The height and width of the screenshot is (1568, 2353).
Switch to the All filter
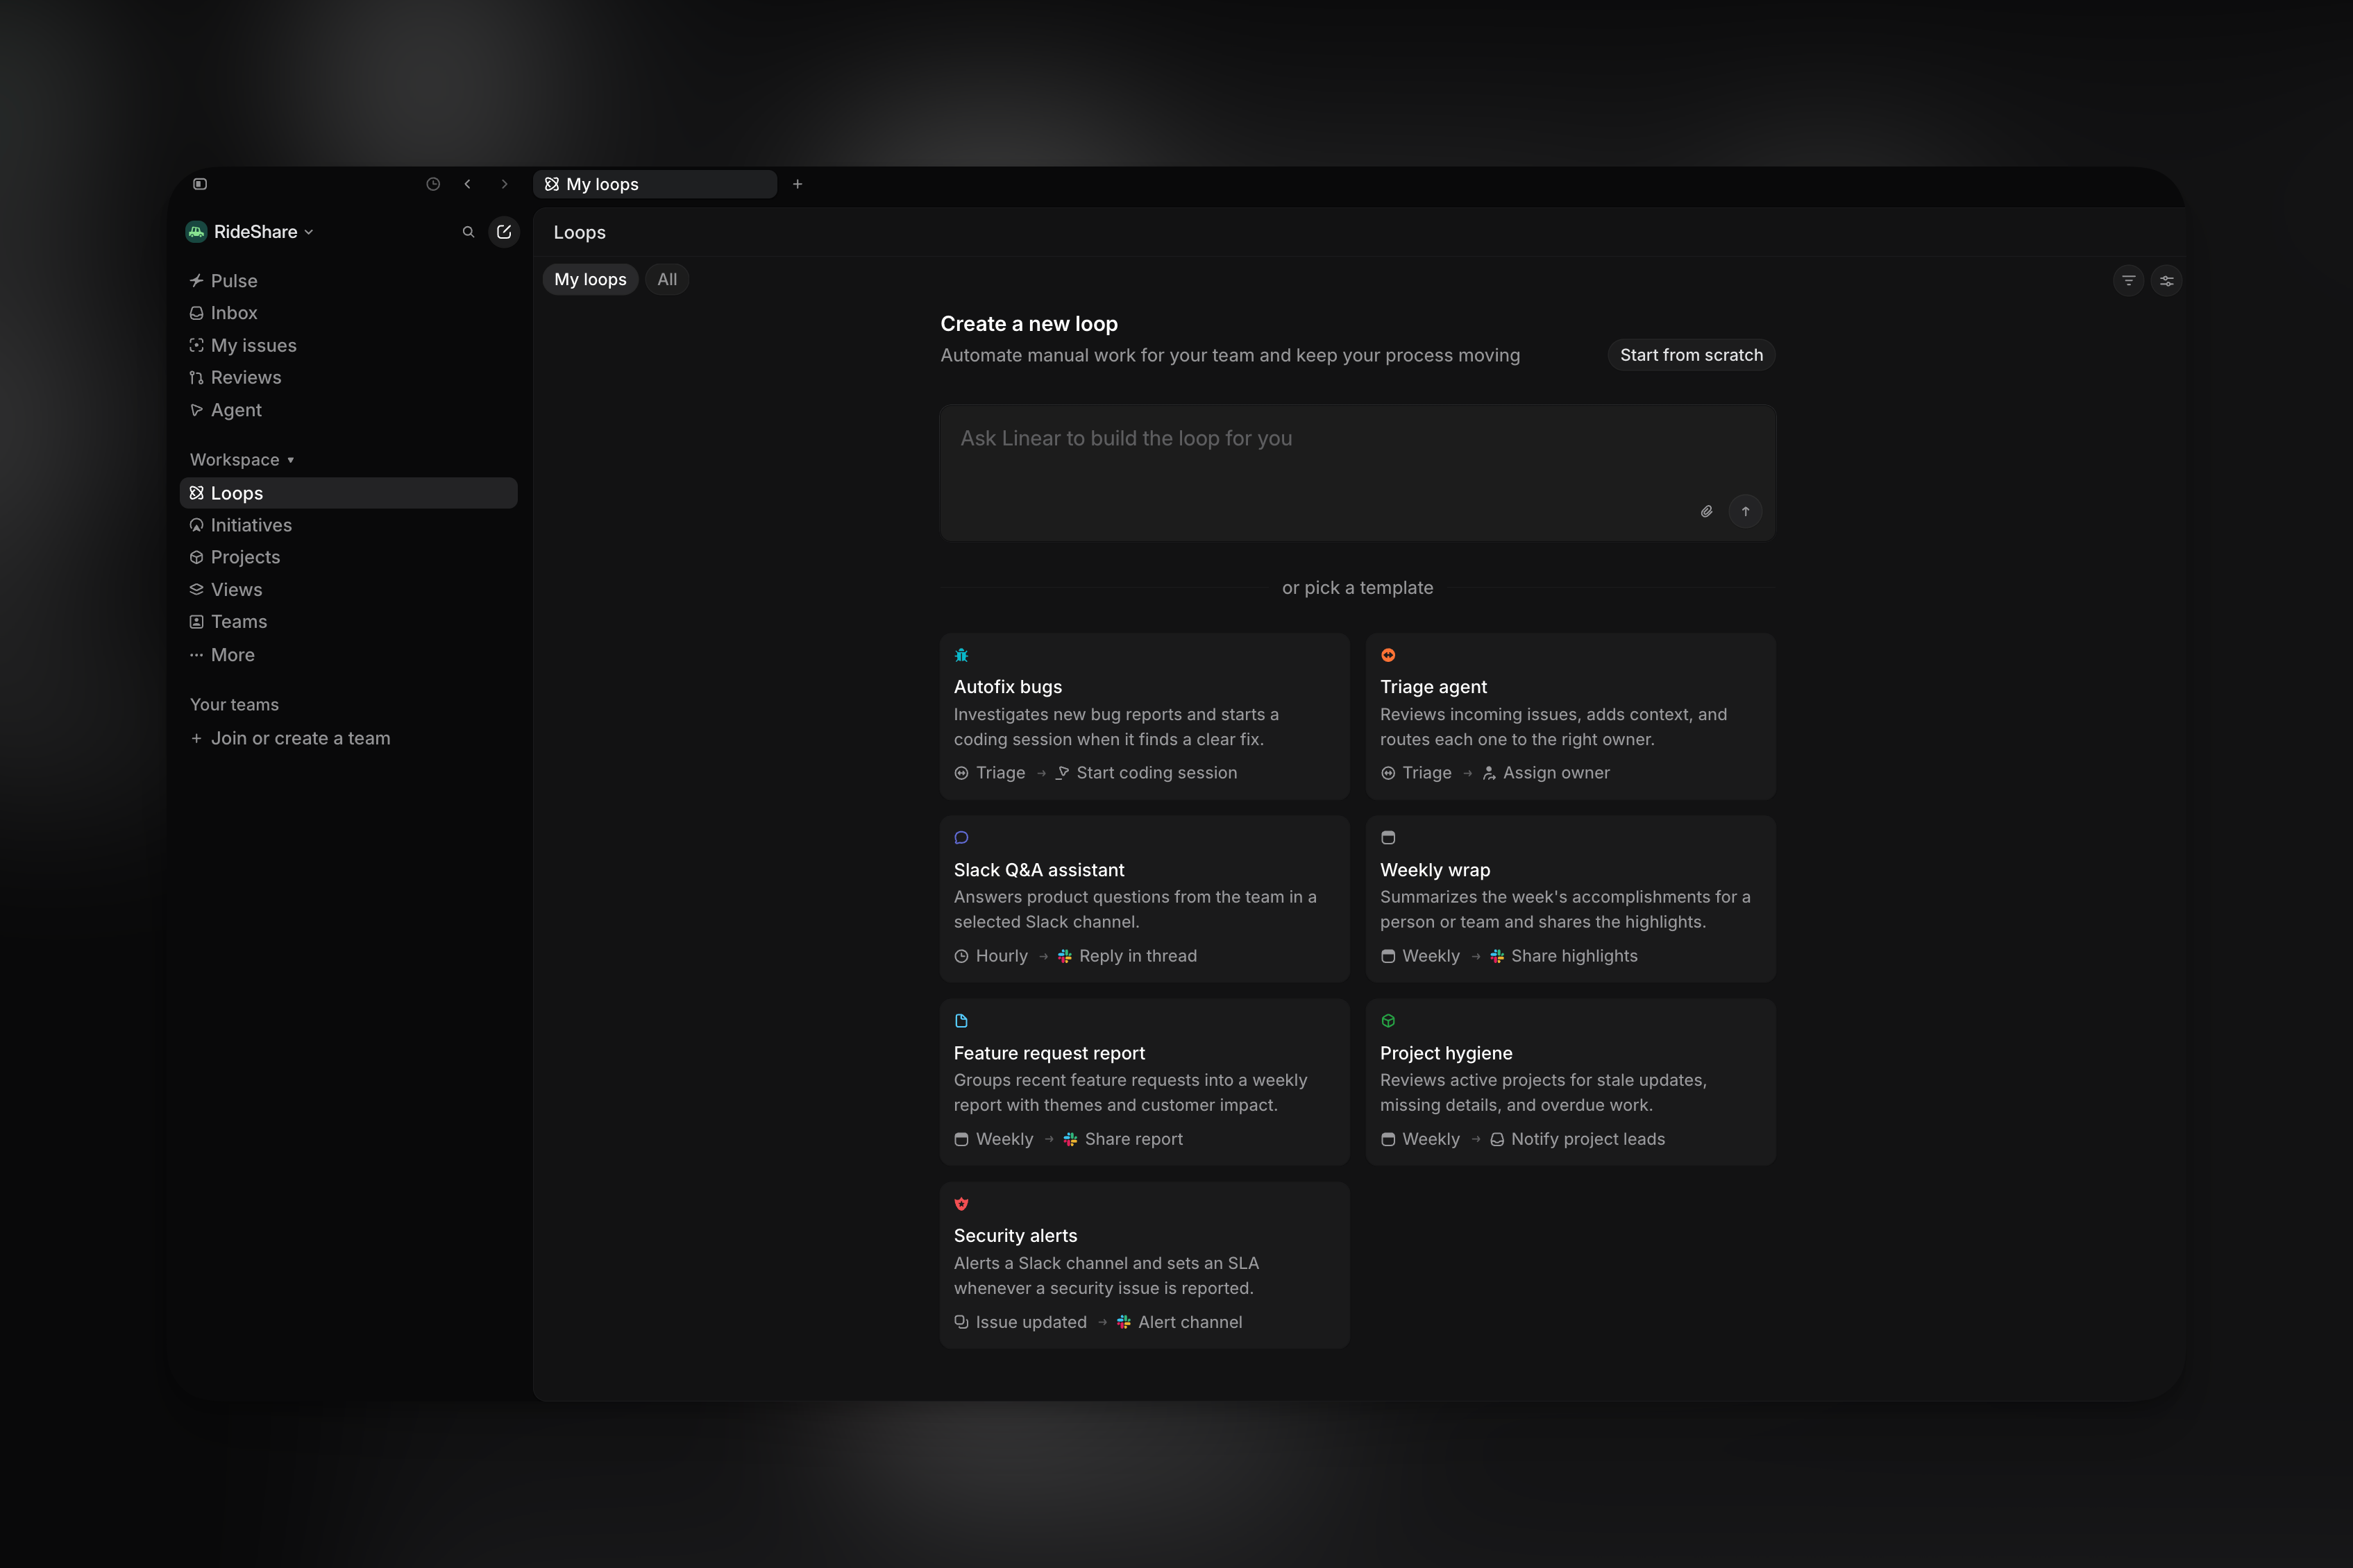click(x=667, y=280)
